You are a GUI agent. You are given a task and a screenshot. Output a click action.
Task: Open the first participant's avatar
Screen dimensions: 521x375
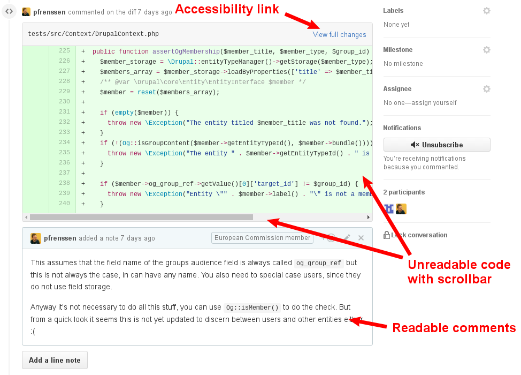(x=389, y=208)
